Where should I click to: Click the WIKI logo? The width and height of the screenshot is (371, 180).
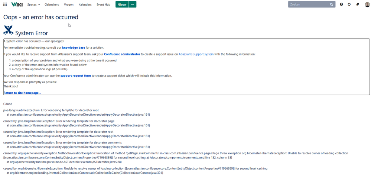click(x=17, y=4)
